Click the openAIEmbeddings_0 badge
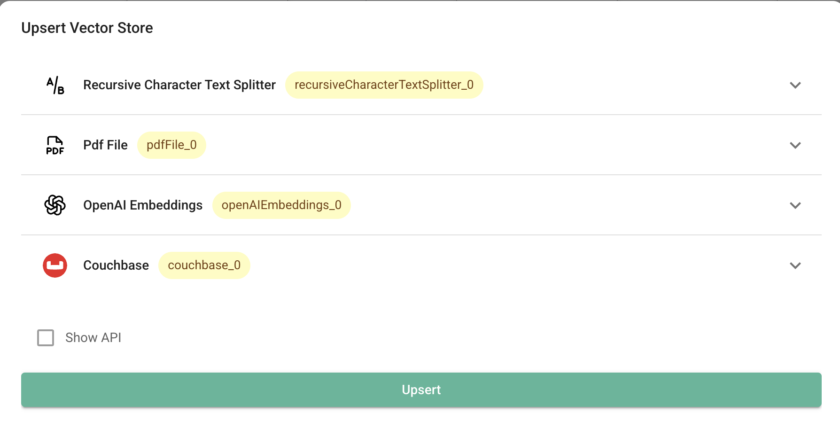 (x=281, y=205)
